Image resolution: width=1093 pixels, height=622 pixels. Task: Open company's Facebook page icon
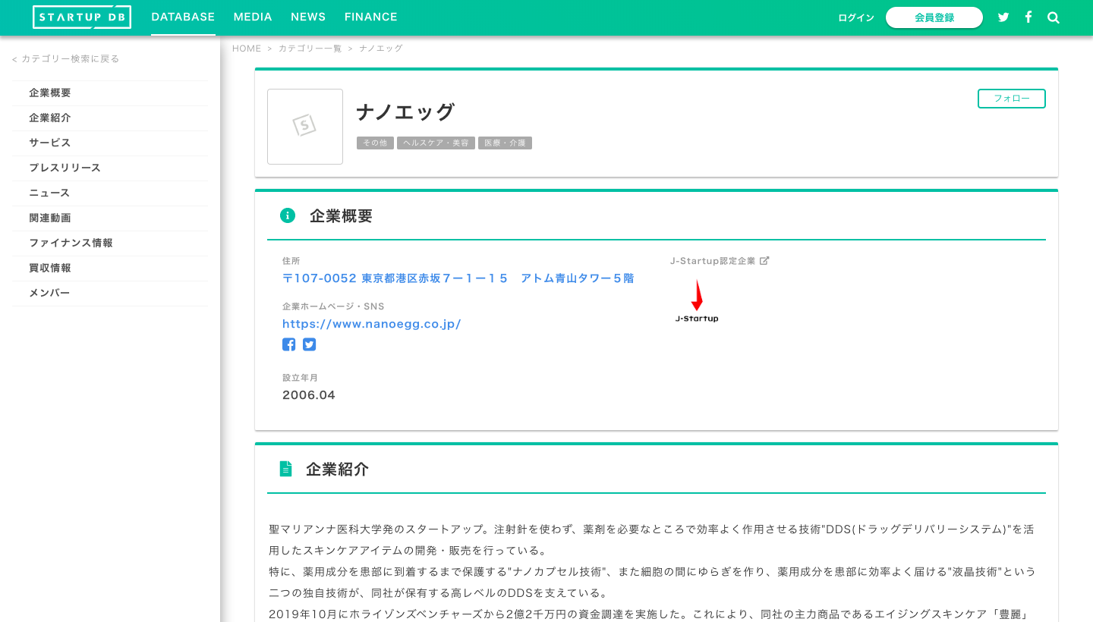point(288,344)
